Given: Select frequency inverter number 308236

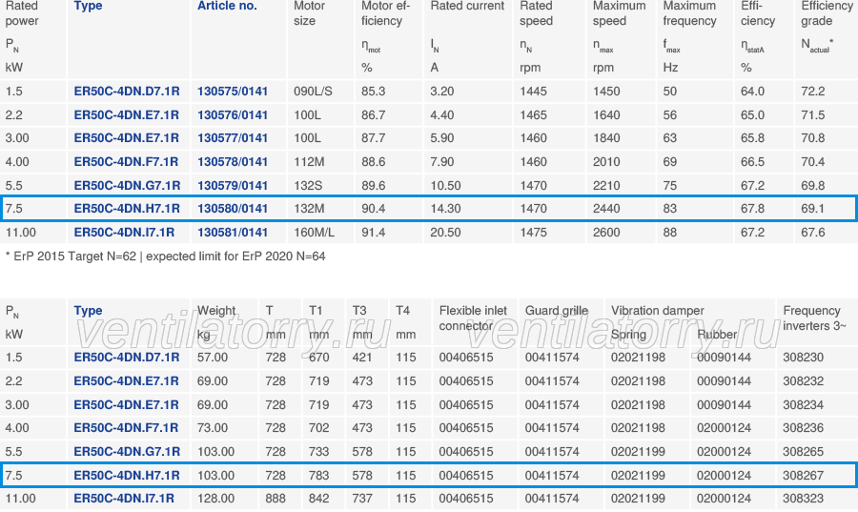Looking at the screenshot, I should [x=804, y=428].
